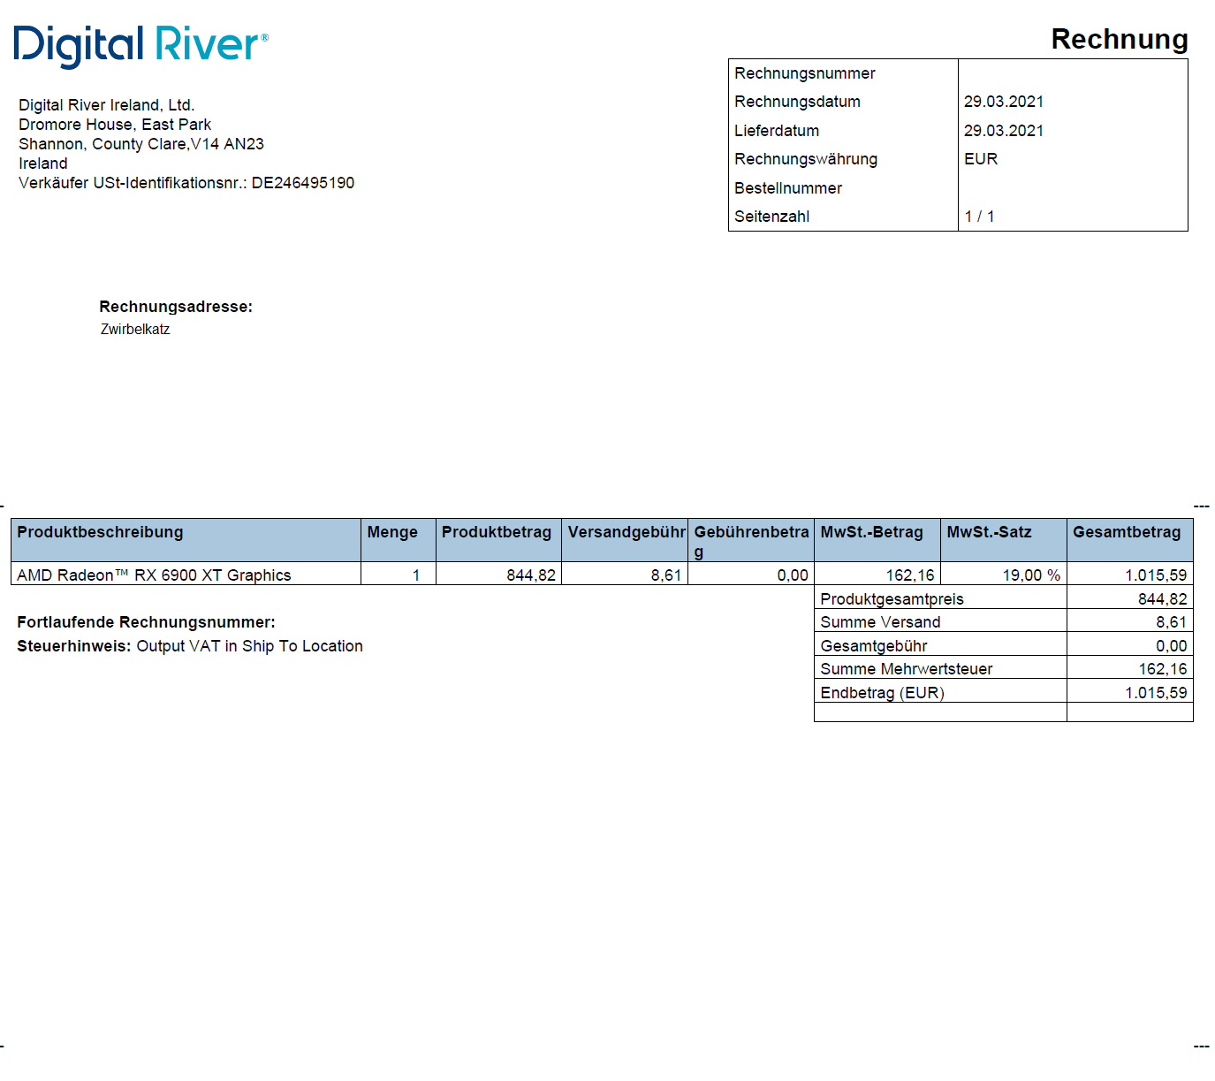Click the Digital River logo
Image resolution: width=1215 pixels, height=1081 pixels.
click(140, 45)
